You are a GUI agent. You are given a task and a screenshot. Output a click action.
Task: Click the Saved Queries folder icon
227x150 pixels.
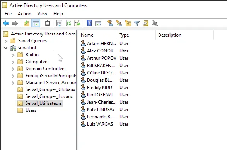click(13, 41)
